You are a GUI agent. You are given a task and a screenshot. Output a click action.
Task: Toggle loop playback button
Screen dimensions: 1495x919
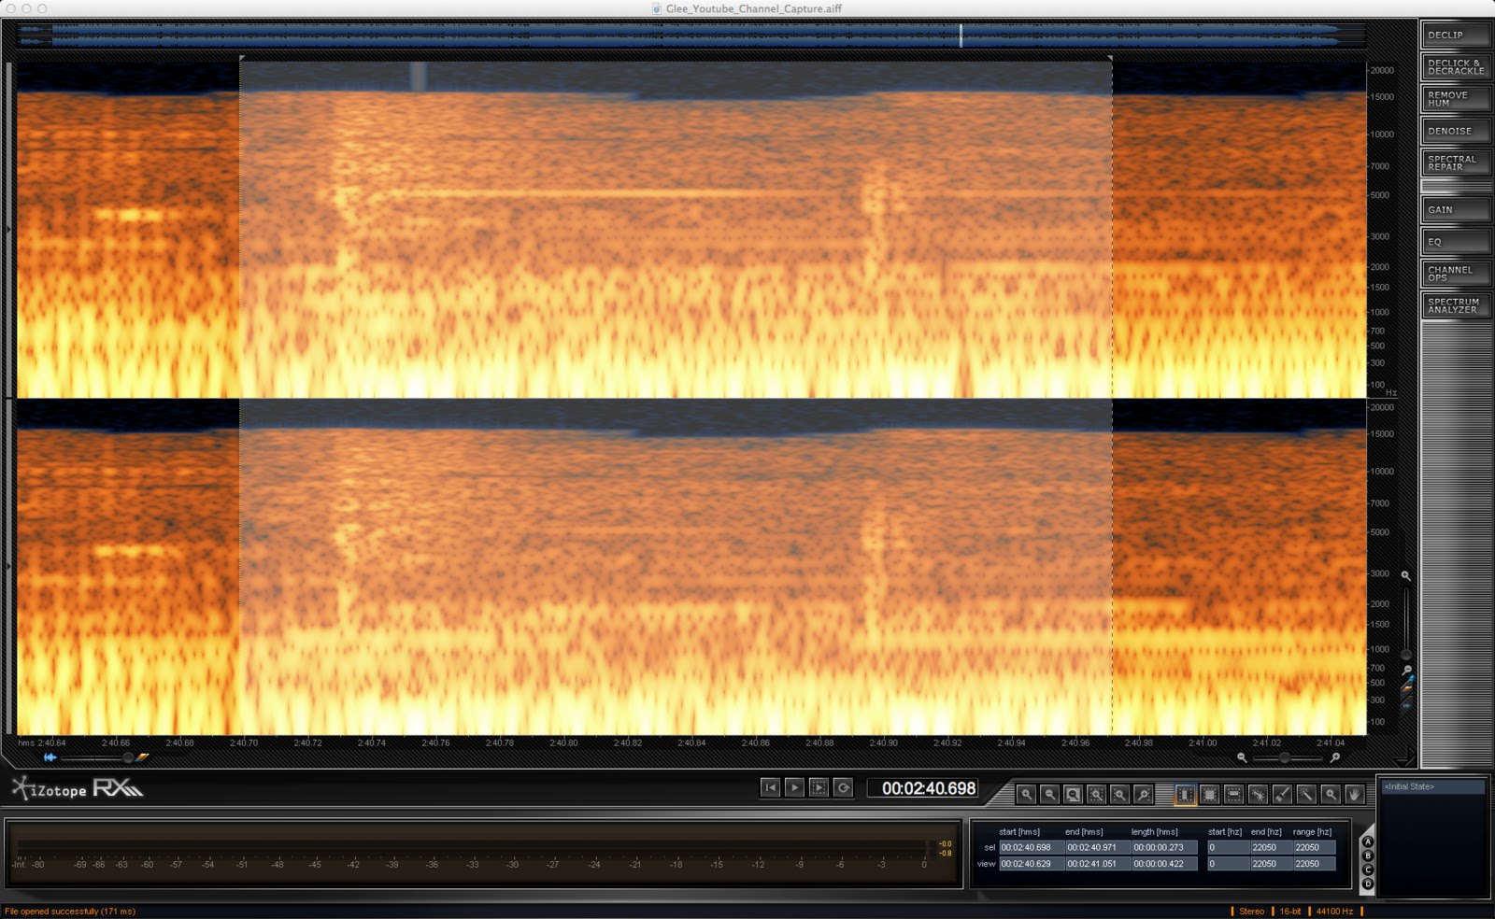click(x=843, y=788)
